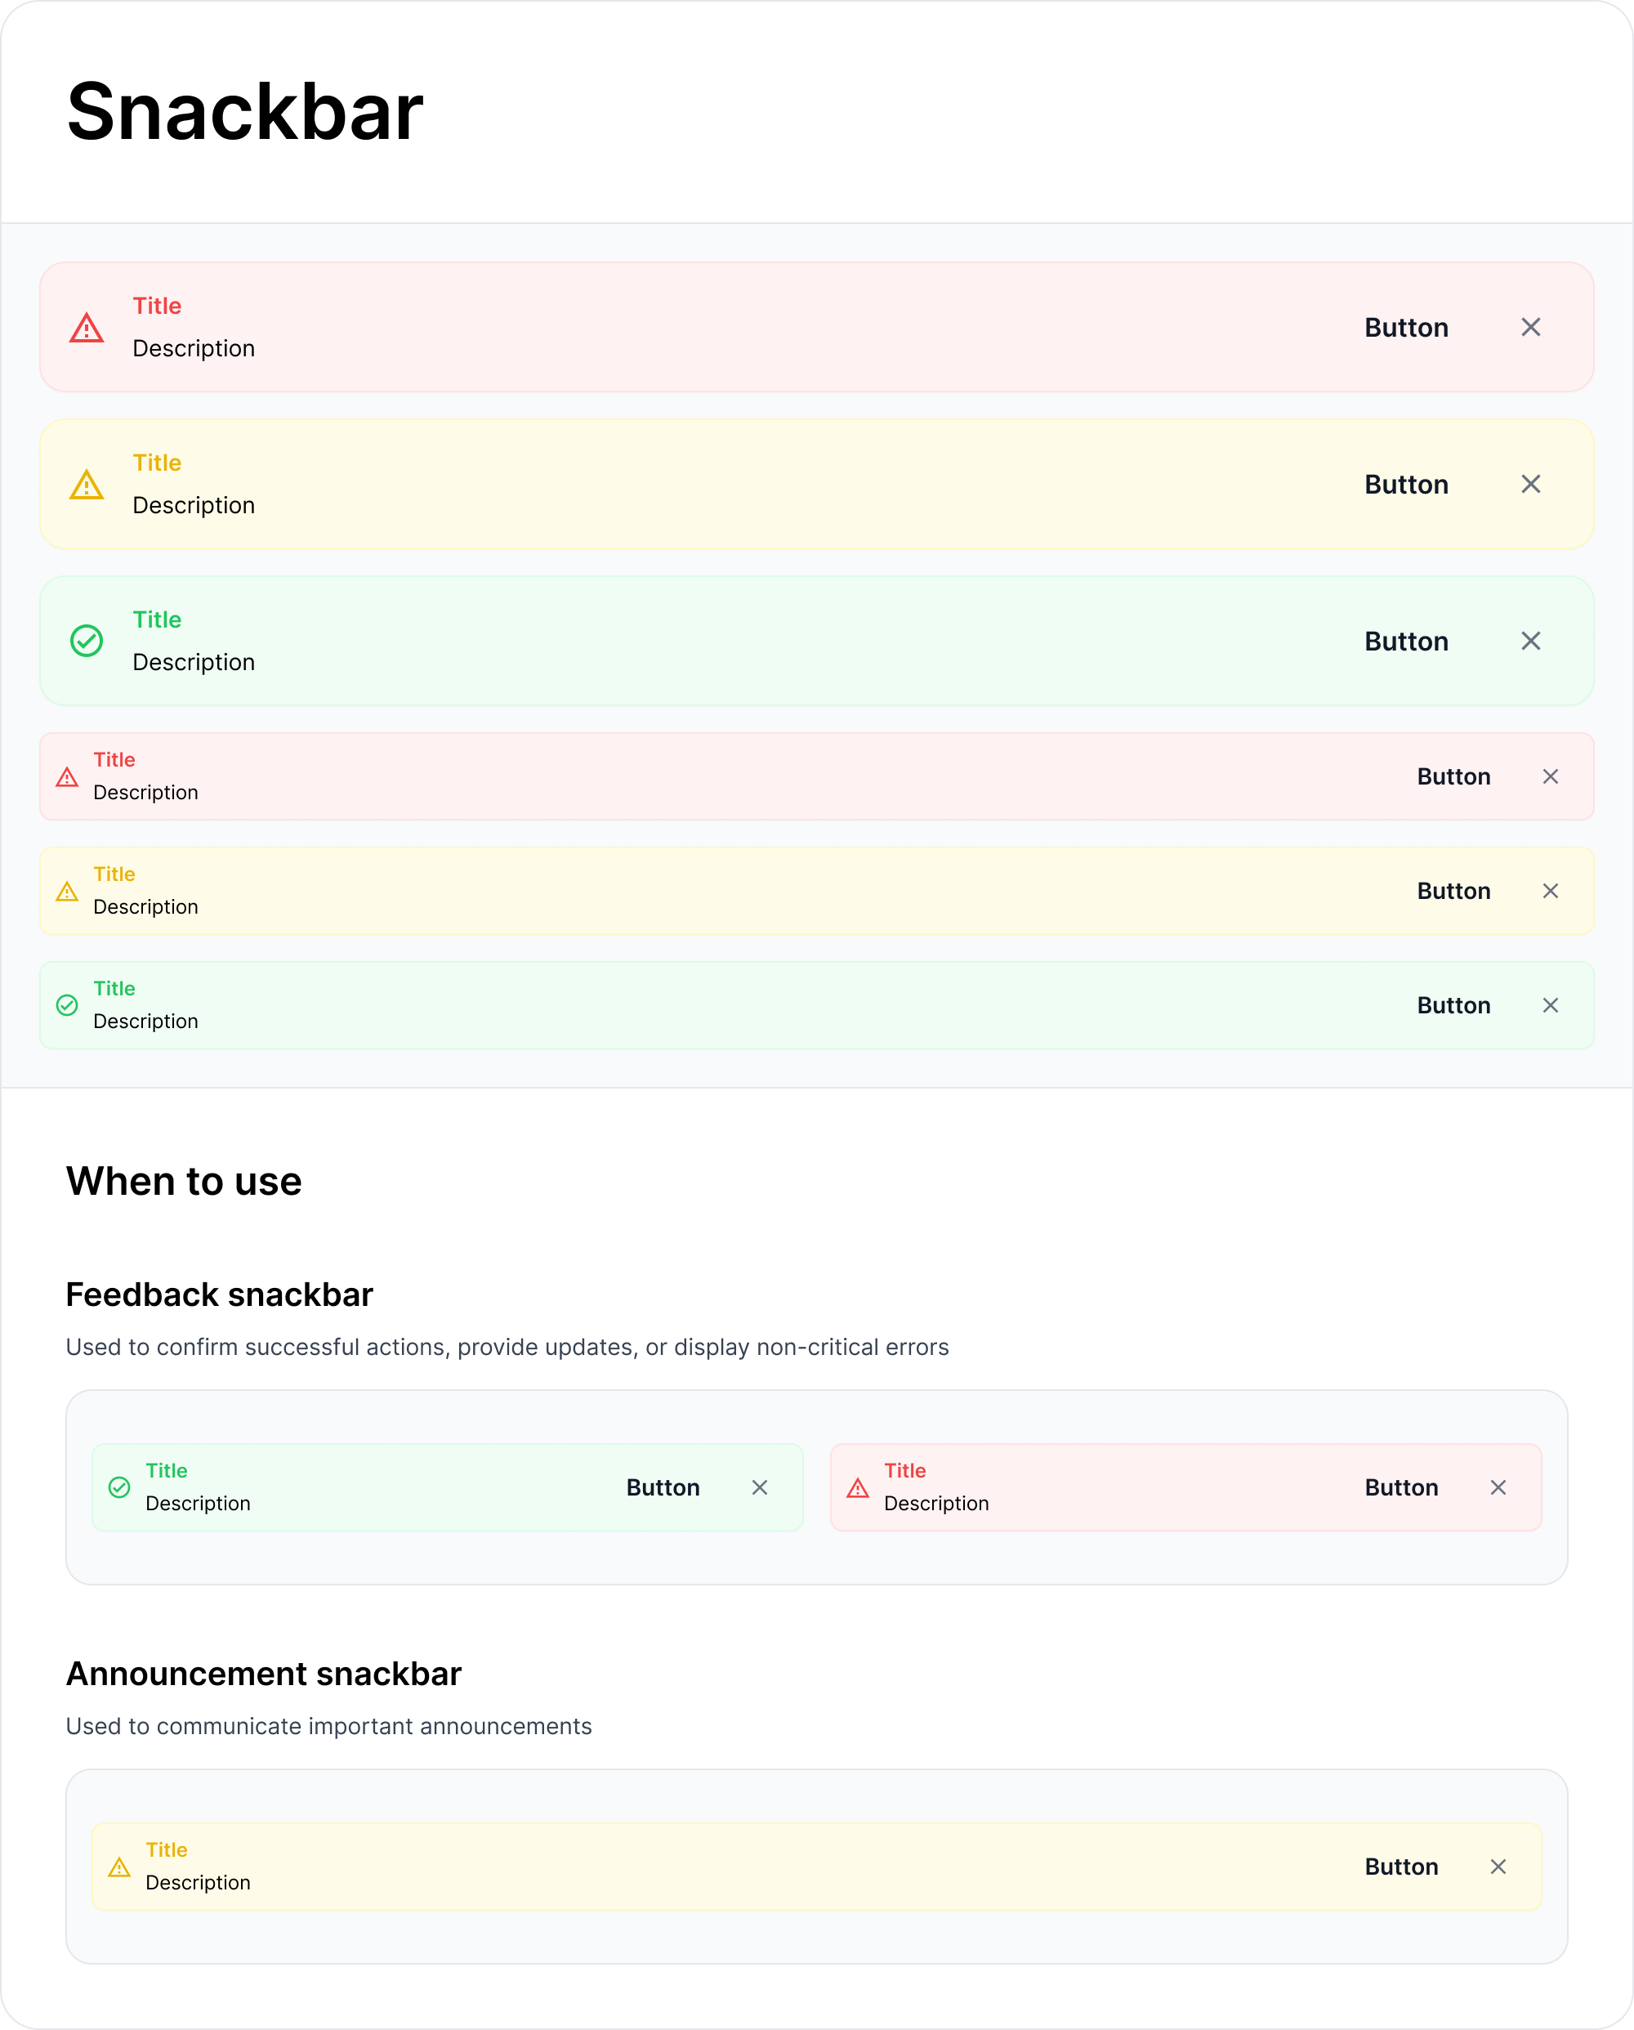Click the small yellow warning icon in compact full-width warning snackbar
Screen dimensions: 1634x2030
point(67,892)
